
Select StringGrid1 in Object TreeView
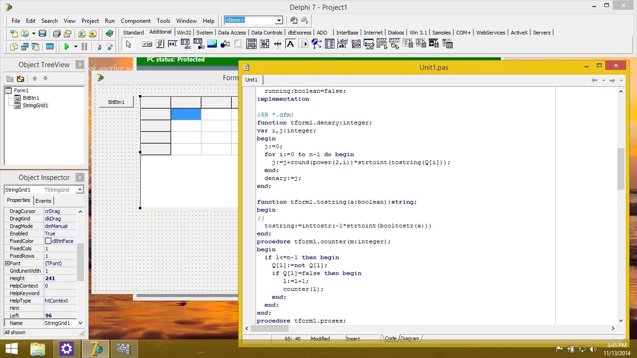click(35, 105)
